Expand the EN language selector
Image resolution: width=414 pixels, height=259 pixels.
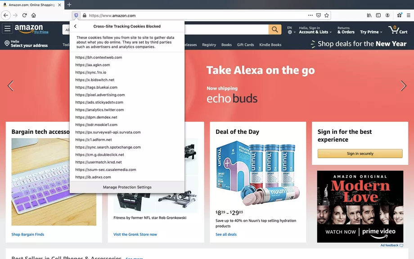[291, 30]
